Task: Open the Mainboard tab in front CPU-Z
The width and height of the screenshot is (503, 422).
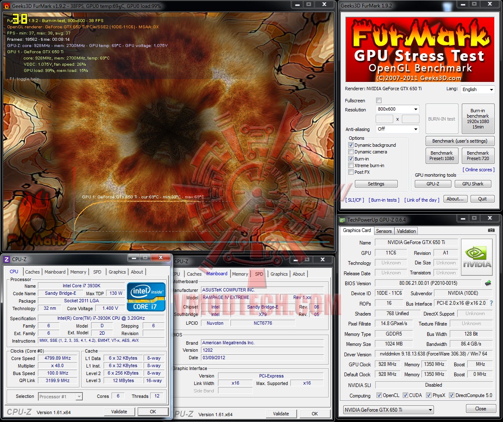Action: [55, 272]
